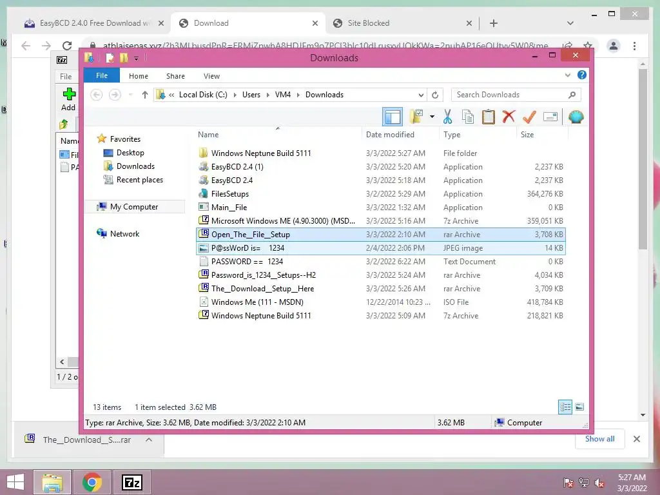The height and width of the screenshot is (495, 660).
Task: Click the orange checkmark Properties icon
Action: (529, 117)
